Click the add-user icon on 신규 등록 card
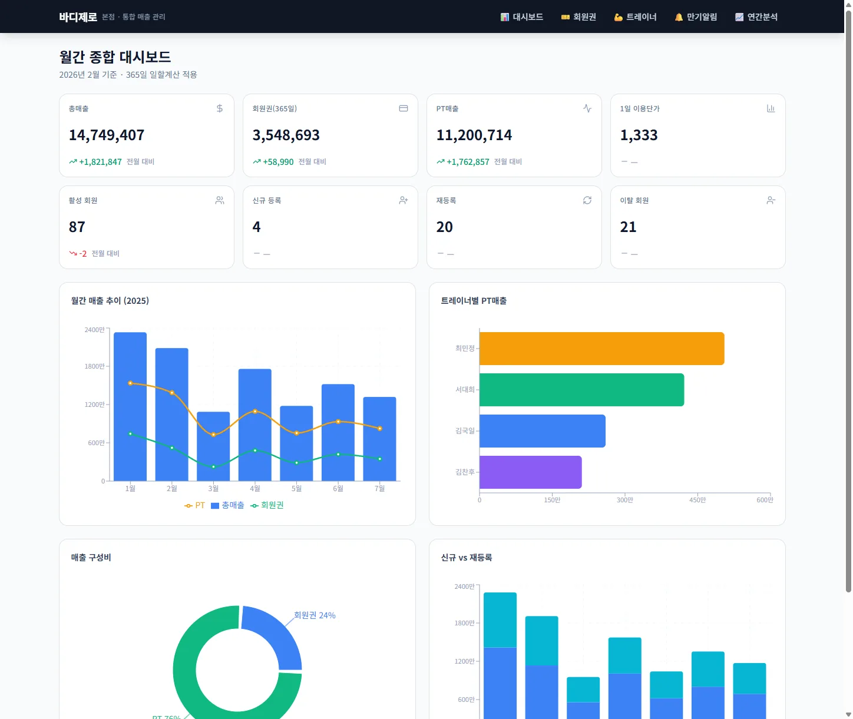Image resolution: width=853 pixels, height=719 pixels. (404, 200)
